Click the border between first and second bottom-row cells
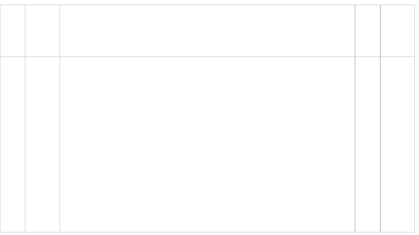The image size is (419, 235). click(x=25, y=144)
